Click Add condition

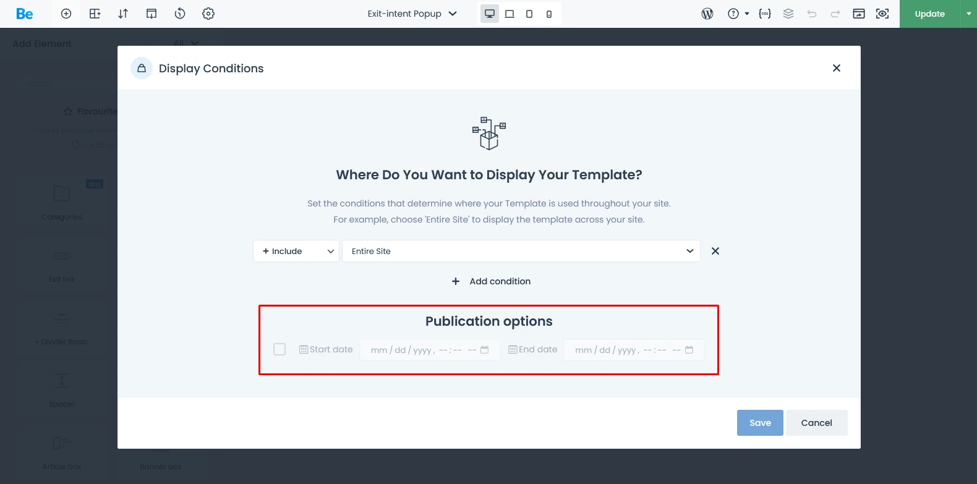(x=491, y=281)
